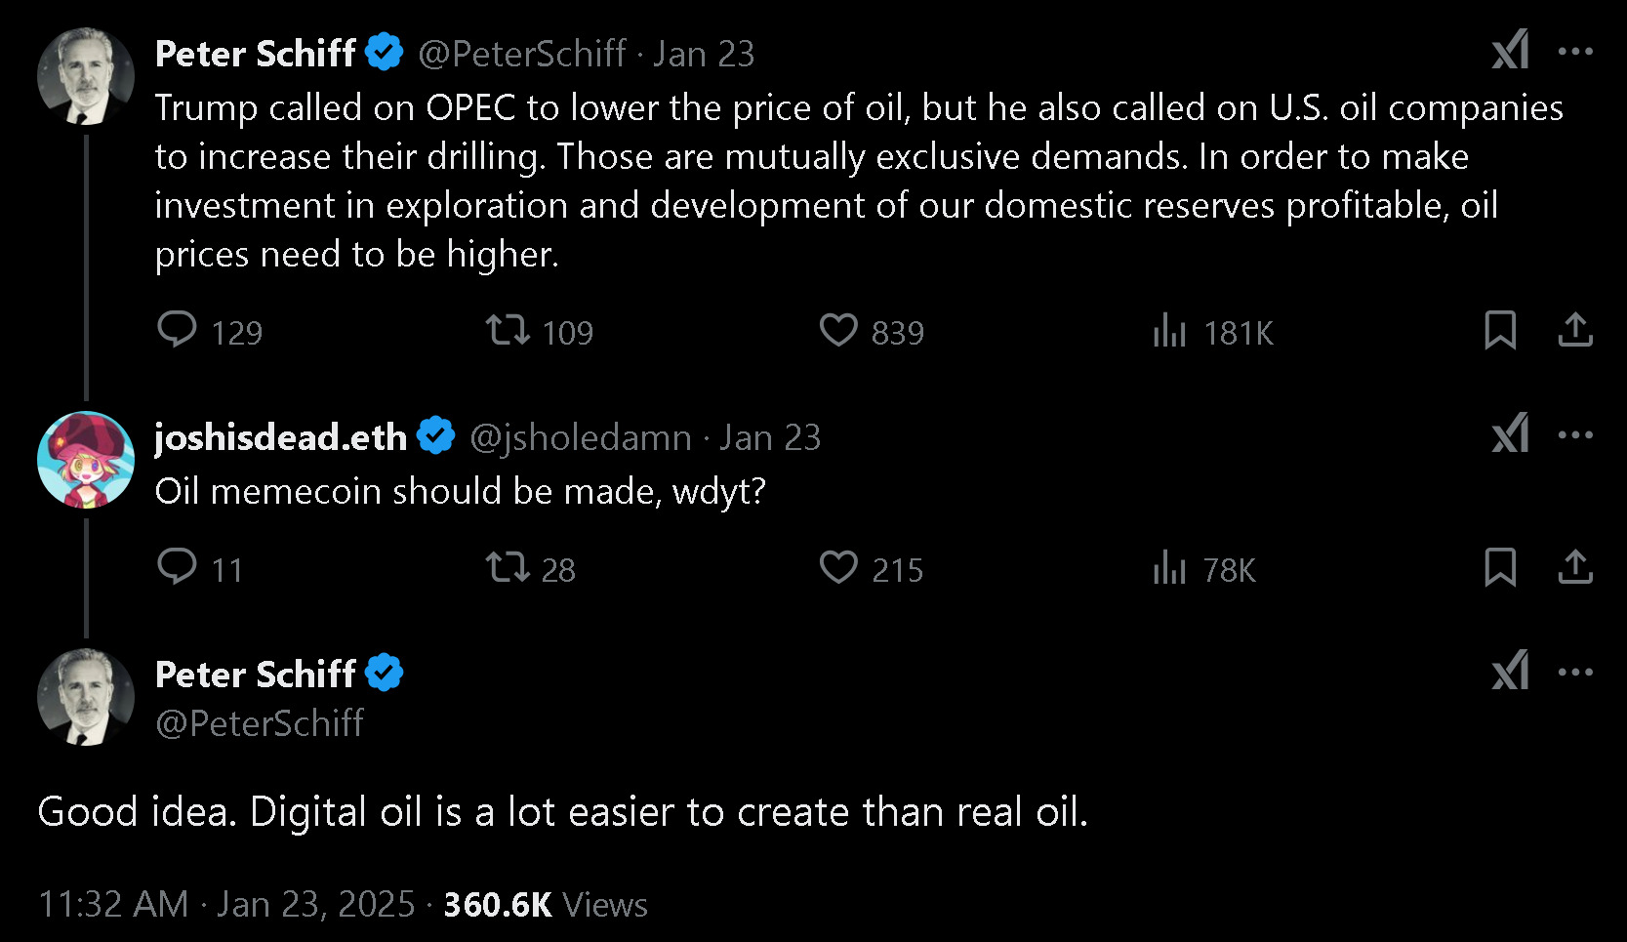Image resolution: width=1627 pixels, height=942 pixels.
Task: Bookmark Peter Schiff's OPEC tweet
Action: tap(1499, 331)
